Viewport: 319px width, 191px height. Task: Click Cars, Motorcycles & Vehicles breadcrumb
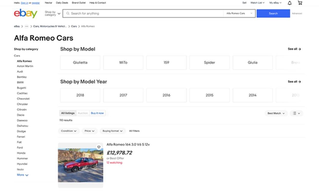pyautogui.click(x=50, y=26)
